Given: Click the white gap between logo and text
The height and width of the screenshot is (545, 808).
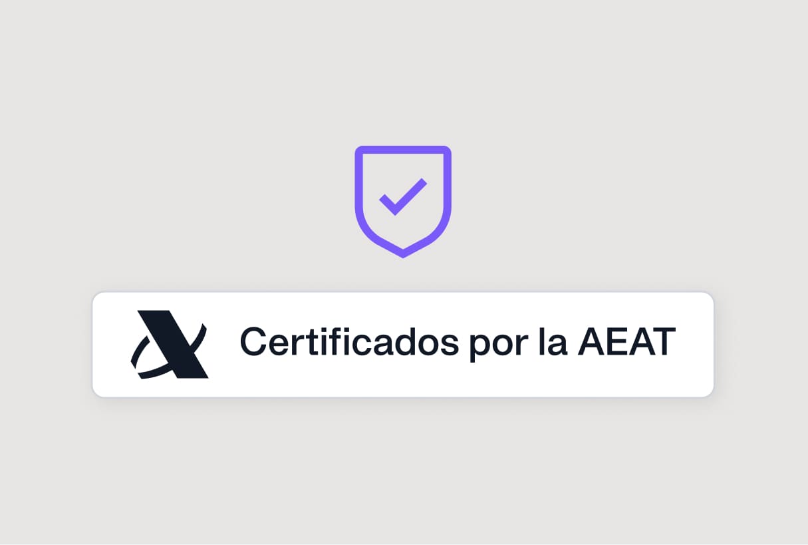Looking at the screenshot, I should [224, 345].
